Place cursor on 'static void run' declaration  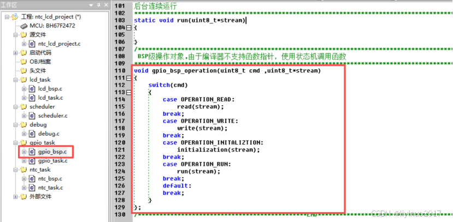point(190,21)
